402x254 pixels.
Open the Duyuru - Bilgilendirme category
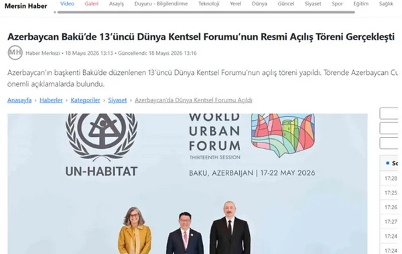[161, 3]
